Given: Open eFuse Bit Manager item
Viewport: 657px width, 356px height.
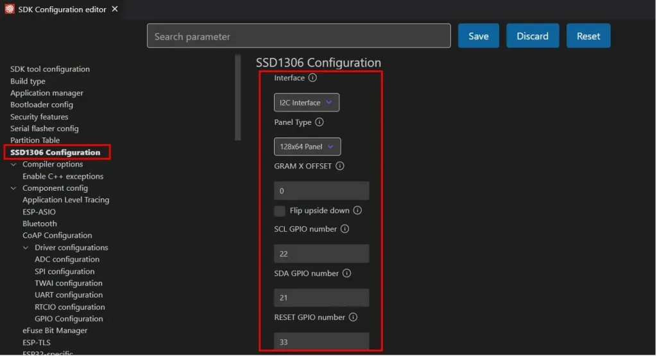Looking at the screenshot, I should coord(55,330).
